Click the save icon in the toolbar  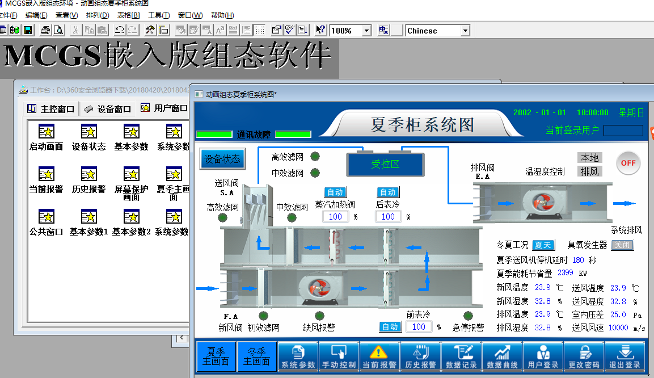[27, 30]
